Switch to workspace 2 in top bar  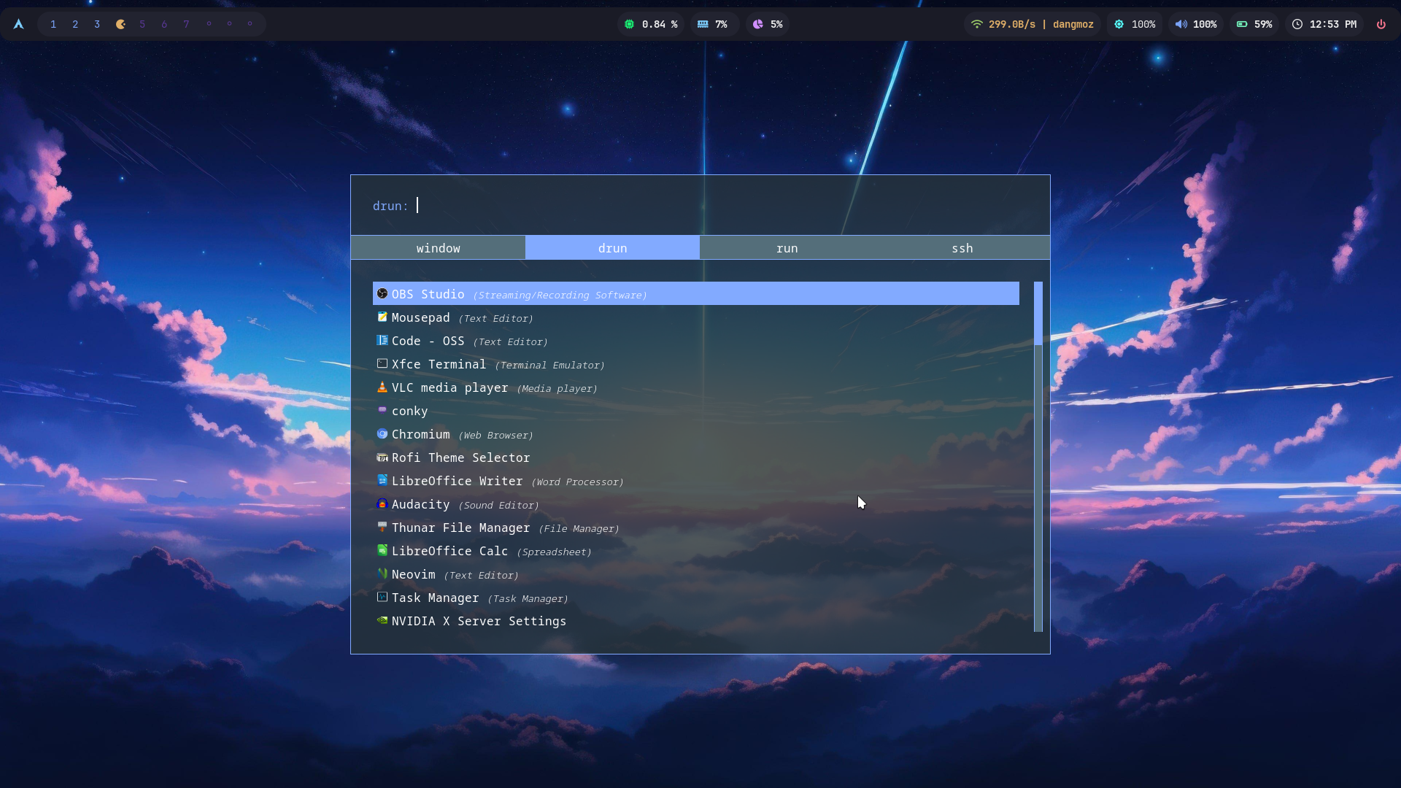pyautogui.click(x=75, y=24)
